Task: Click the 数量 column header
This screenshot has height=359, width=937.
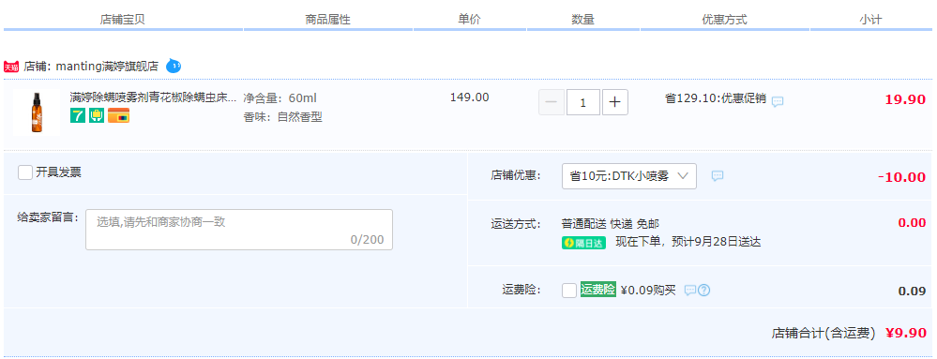Action: [x=582, y=19]
